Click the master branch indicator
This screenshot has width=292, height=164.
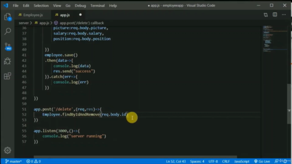(x=13, y=161)
